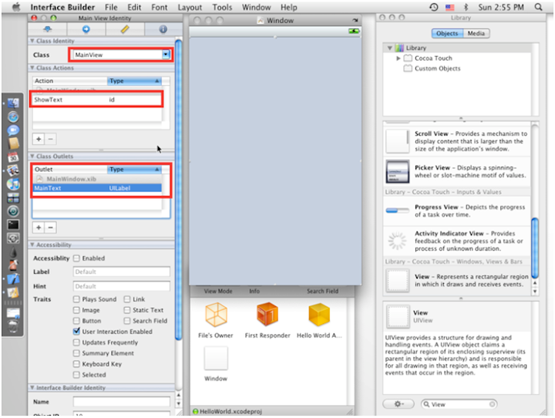
Task: Open the library action gear menu
Action: pos(399,404)
